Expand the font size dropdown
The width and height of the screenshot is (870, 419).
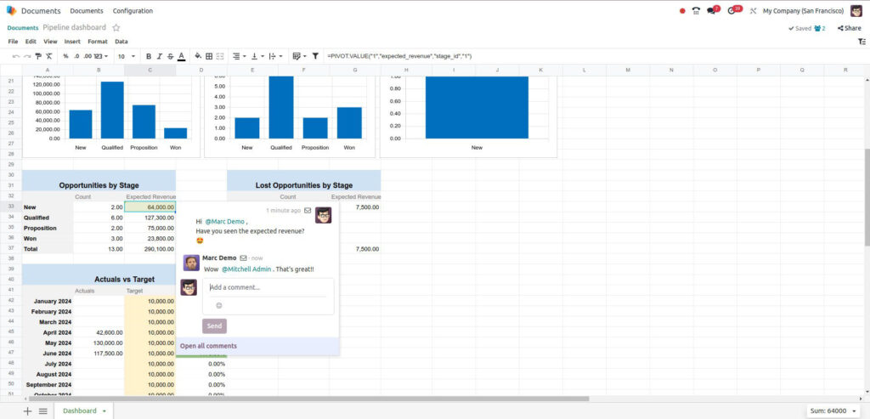point(126,56)
